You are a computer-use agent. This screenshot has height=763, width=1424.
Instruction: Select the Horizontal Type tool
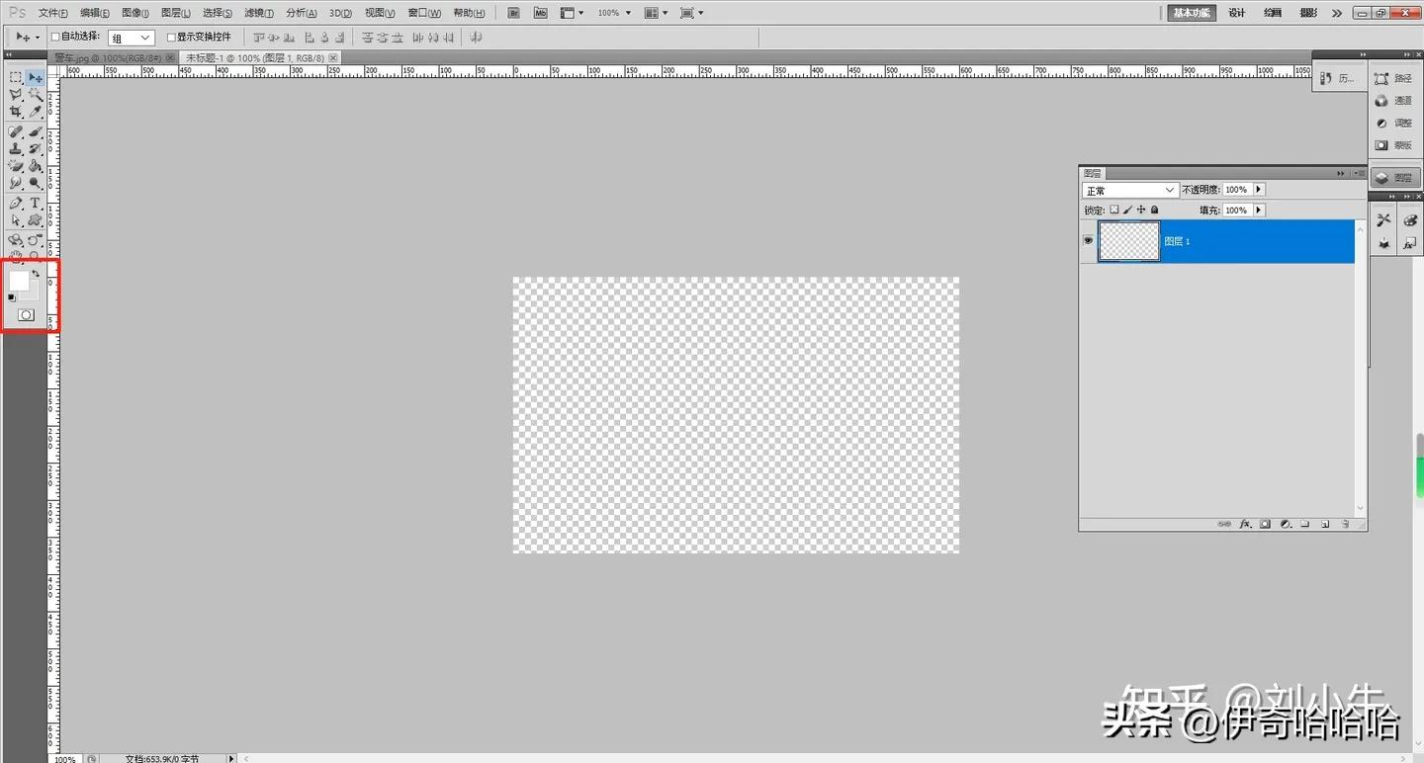tap(35, 203)
